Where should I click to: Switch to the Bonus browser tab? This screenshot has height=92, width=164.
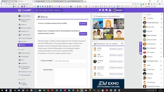pyautogui.click(x=25, y=1)
